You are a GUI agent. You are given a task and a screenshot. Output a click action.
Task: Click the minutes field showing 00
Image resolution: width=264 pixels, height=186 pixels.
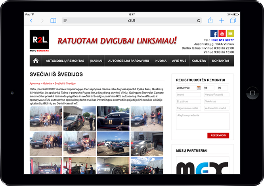[x=223, y=88]
